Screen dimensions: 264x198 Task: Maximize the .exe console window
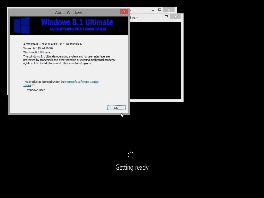tap(166, 16)
